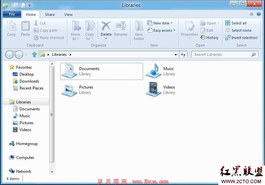Click the navigation pane scrollbar thumb
265x185 pixels.
[52, 115]
